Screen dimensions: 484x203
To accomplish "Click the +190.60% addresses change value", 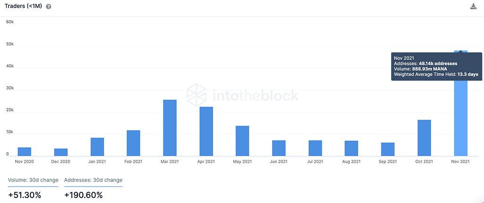I will pyautogui.click(x=83, y=194).
